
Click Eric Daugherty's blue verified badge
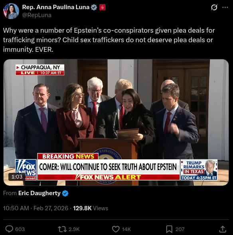coord(65,193)
